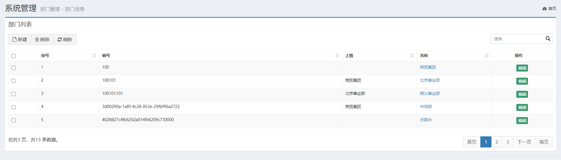Click the 新建 (new) button
Screen dimensions: 561x160
20,39
